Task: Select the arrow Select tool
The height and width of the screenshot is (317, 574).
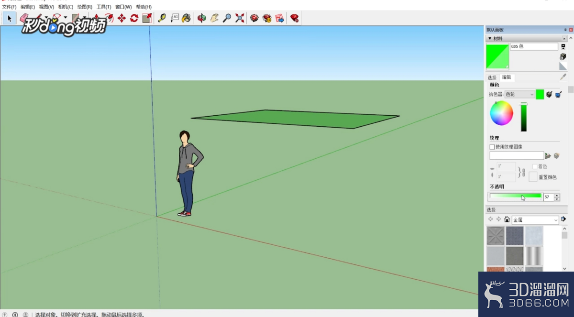Action: 9,18
